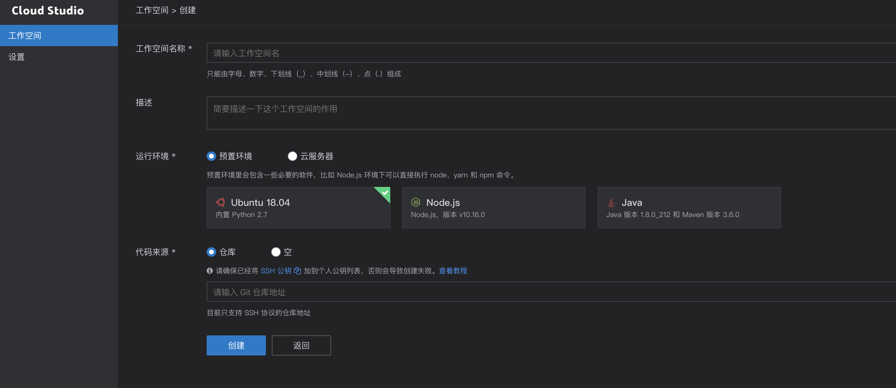896x388 pixels.
Task: Click the Node.js v10.16.0 version text
Action: [448, 214]
